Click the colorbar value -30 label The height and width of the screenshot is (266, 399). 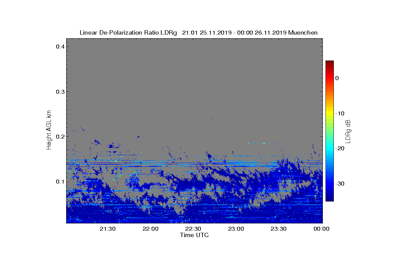point(339,184)
